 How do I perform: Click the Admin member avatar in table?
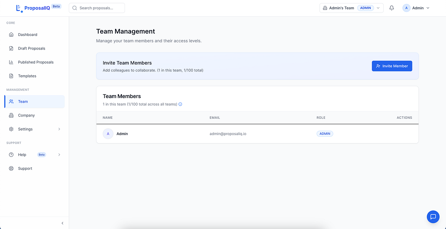click(108, 134)
